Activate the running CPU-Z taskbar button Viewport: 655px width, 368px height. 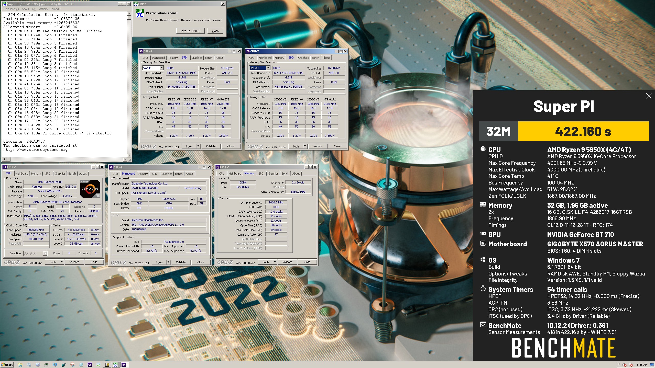(x=124, y=365)
